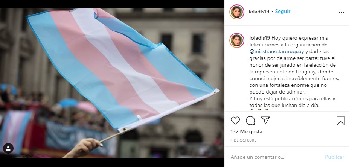Click the transgender flag photo
349x167 pixels.
click(x=112, y=83)
